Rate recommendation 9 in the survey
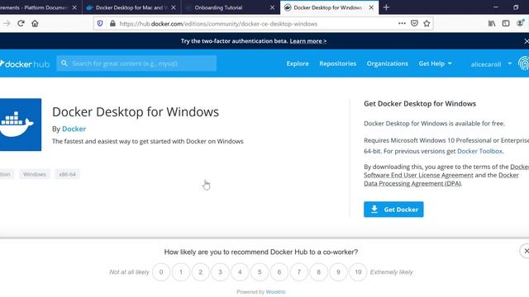529x297 pixels. tap(338, 272)
